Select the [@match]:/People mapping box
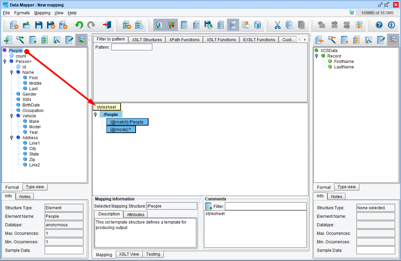The height and width of the screenshot is (261, 401). tap(127, 122)
